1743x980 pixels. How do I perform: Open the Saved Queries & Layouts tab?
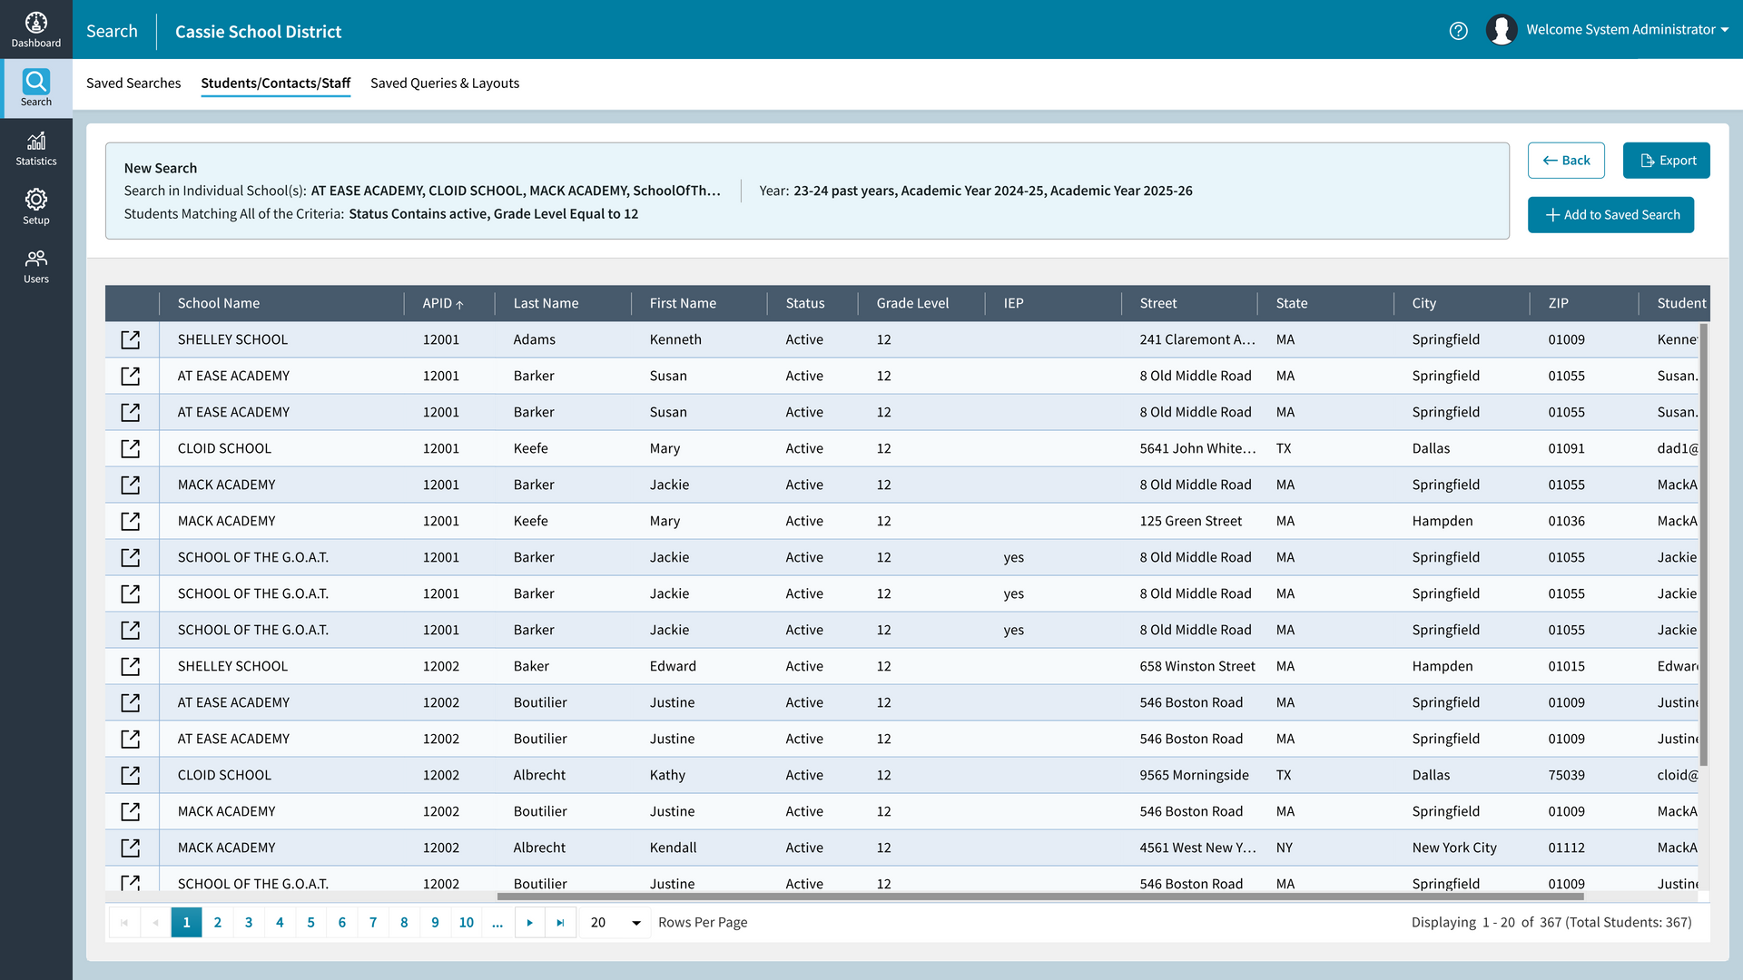click(x=445, y=83)
